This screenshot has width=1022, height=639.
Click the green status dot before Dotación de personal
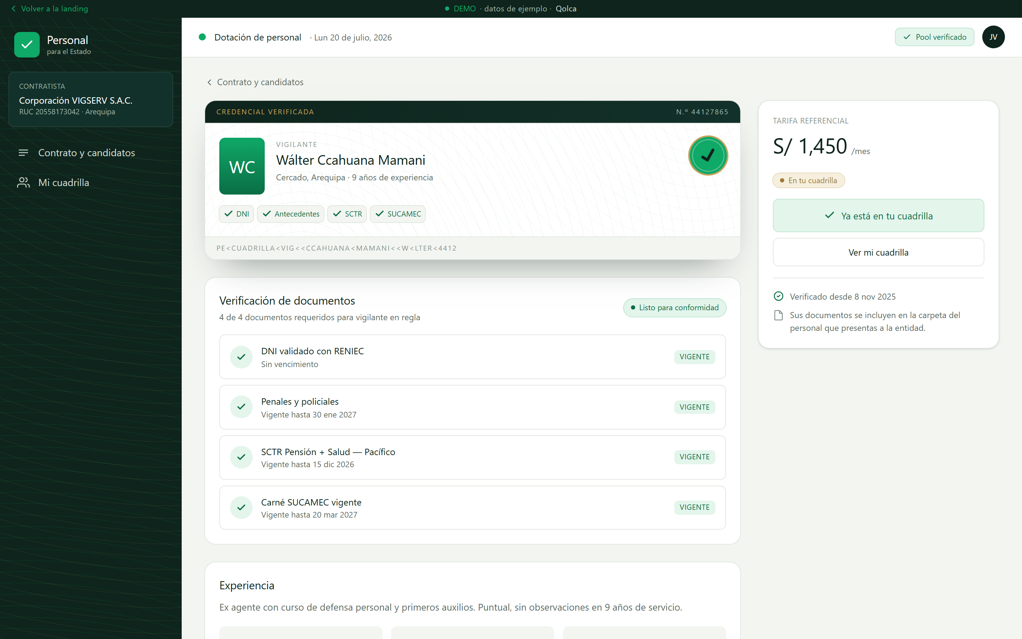(x=202, y=37)
